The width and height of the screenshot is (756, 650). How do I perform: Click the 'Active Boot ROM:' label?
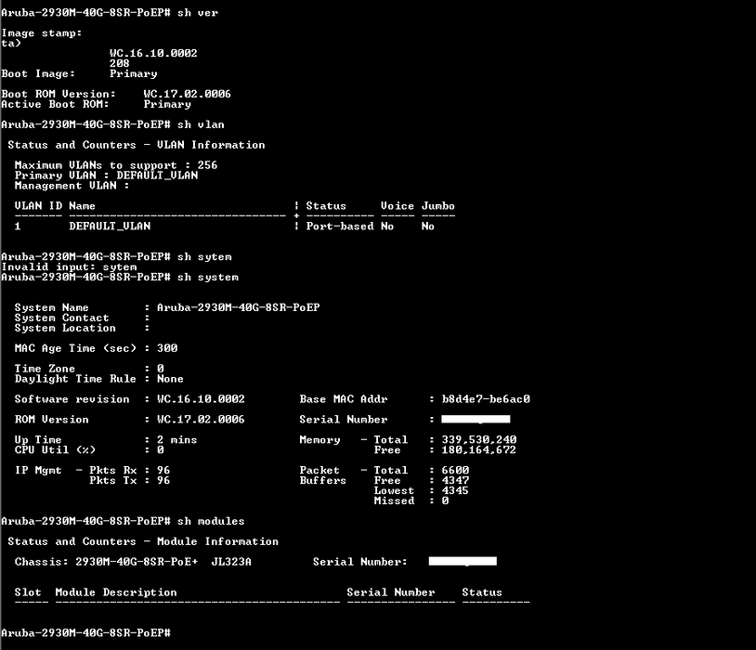click(55, 104)
